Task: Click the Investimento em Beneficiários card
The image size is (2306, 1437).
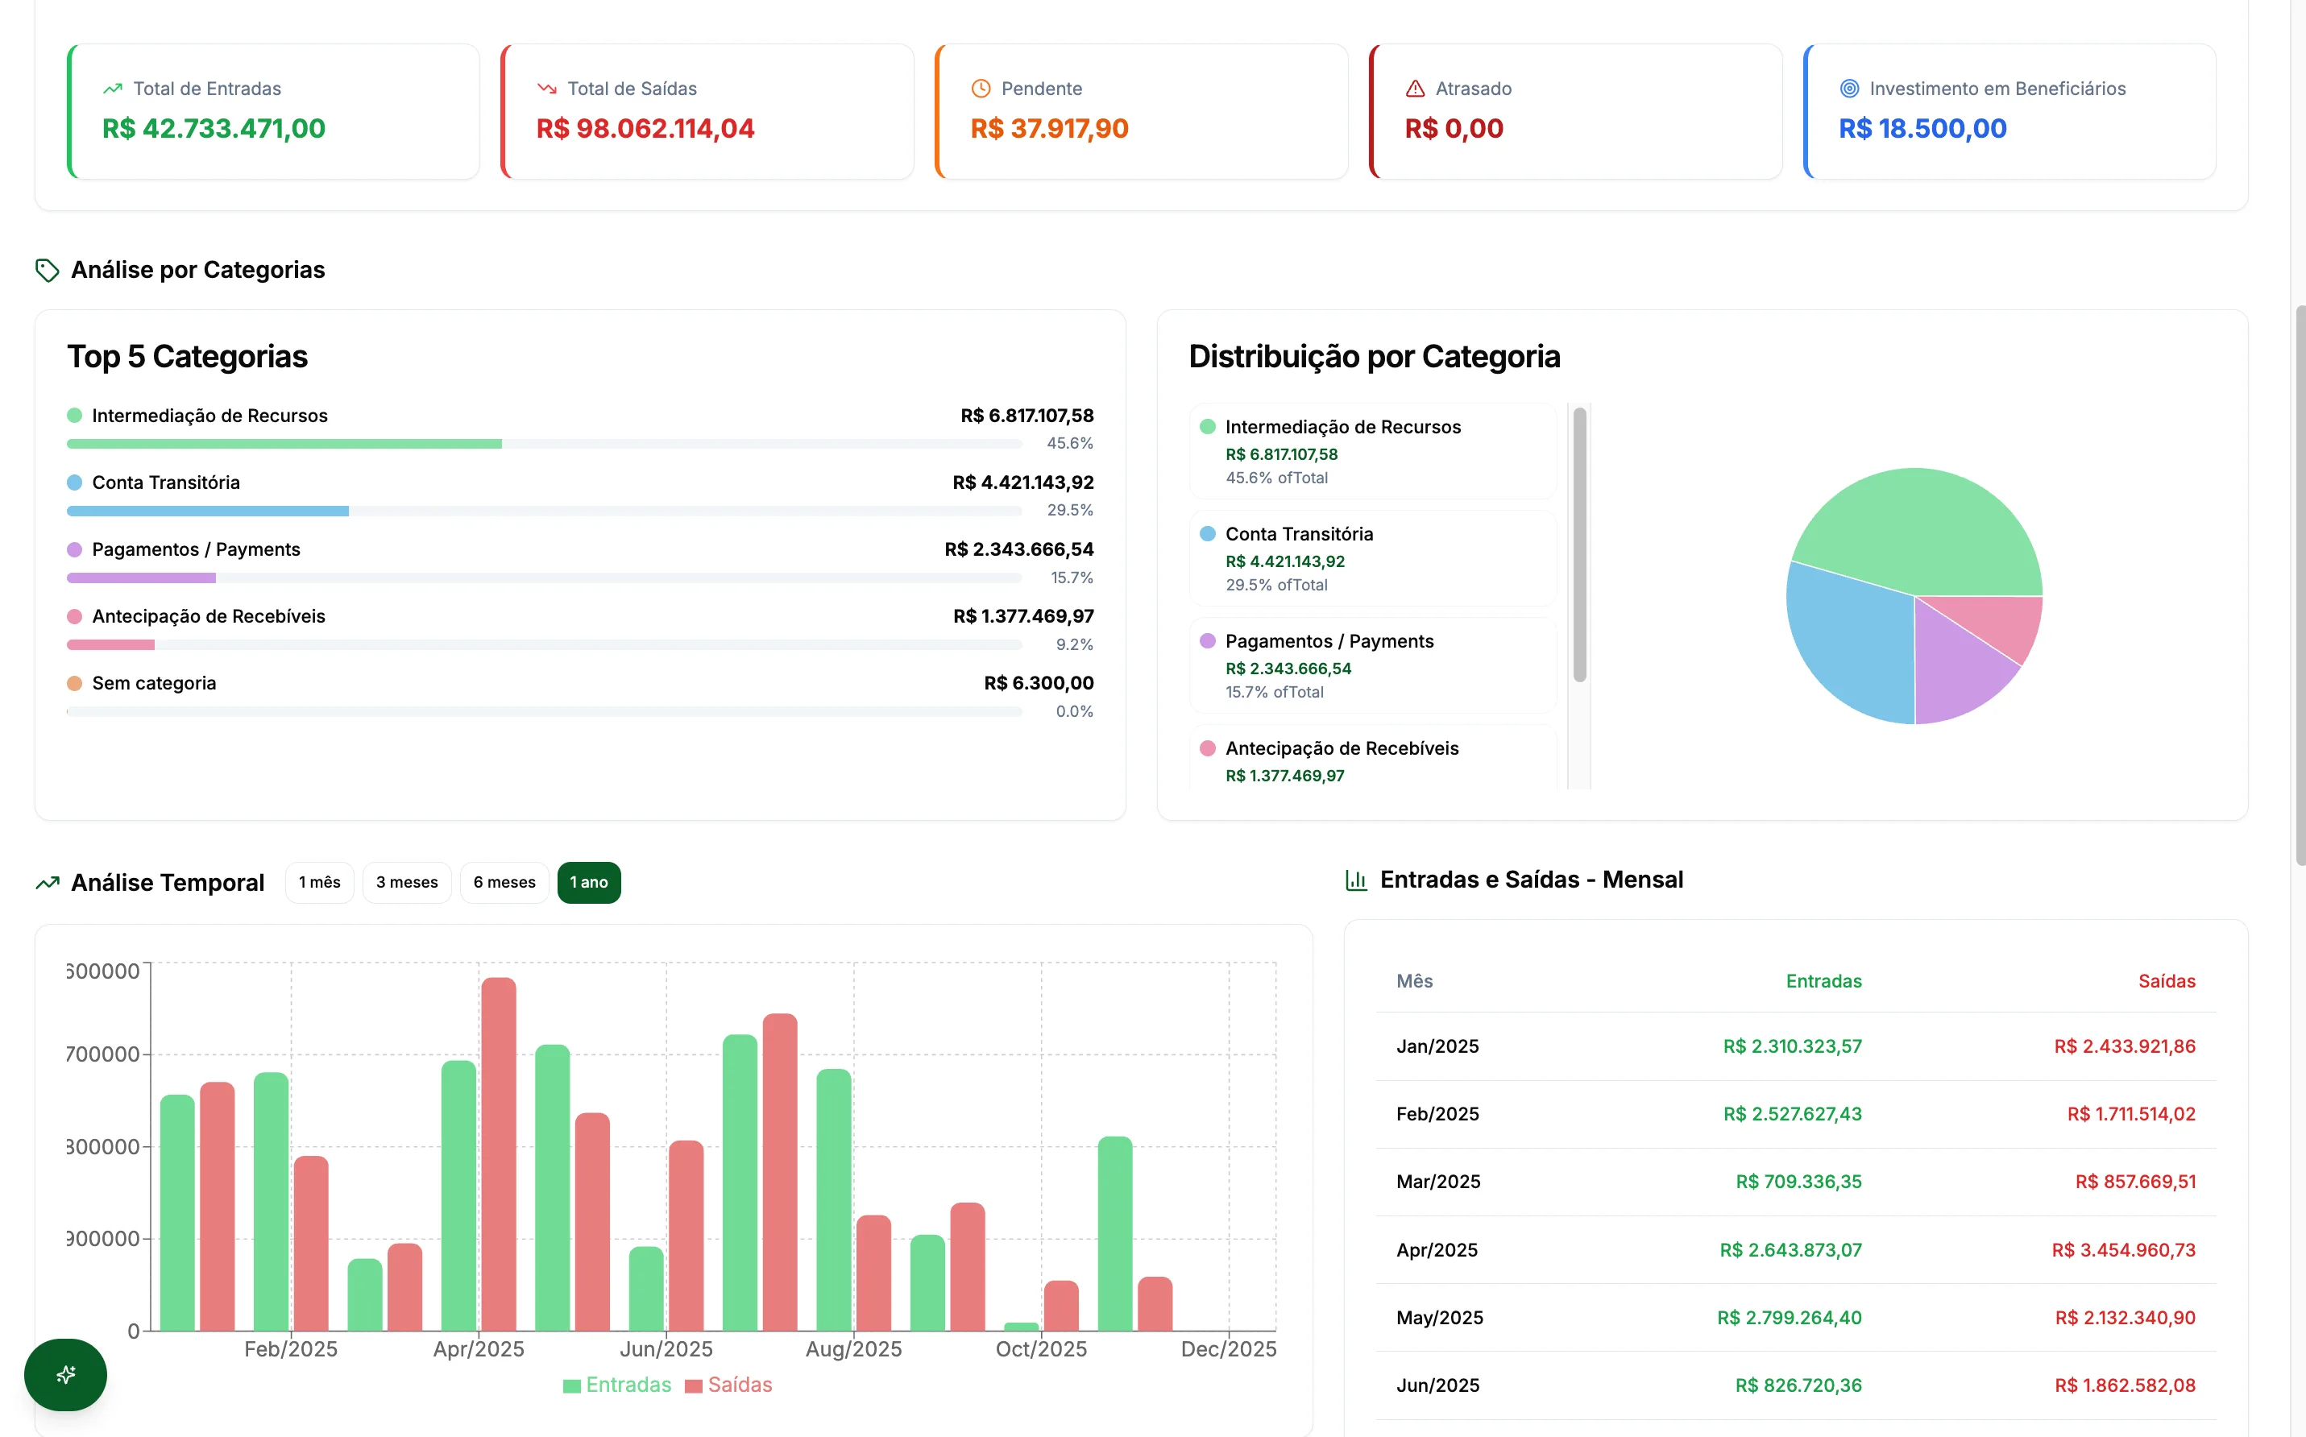Action: [2010, 111]
